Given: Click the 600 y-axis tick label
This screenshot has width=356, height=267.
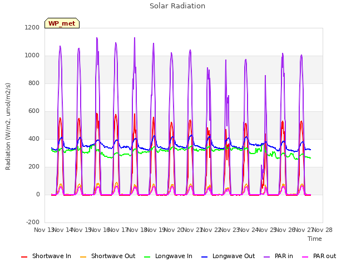Looking at the screenshot, I should (34, 111).
